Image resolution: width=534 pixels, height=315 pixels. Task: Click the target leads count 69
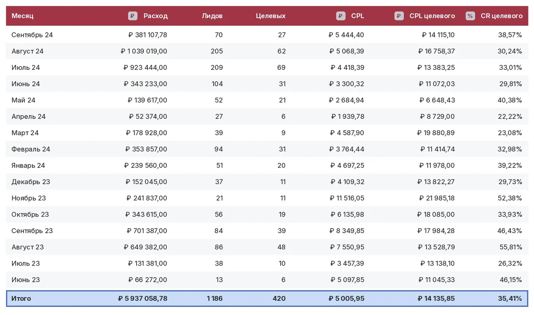tap(282, 68)
